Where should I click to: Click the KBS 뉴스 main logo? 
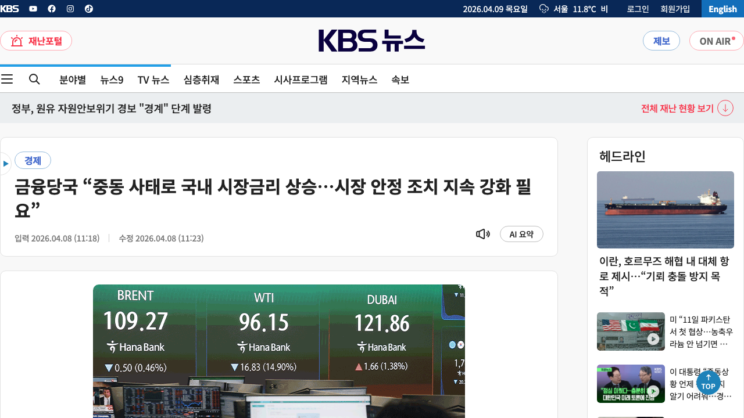(x=371, y=41)
